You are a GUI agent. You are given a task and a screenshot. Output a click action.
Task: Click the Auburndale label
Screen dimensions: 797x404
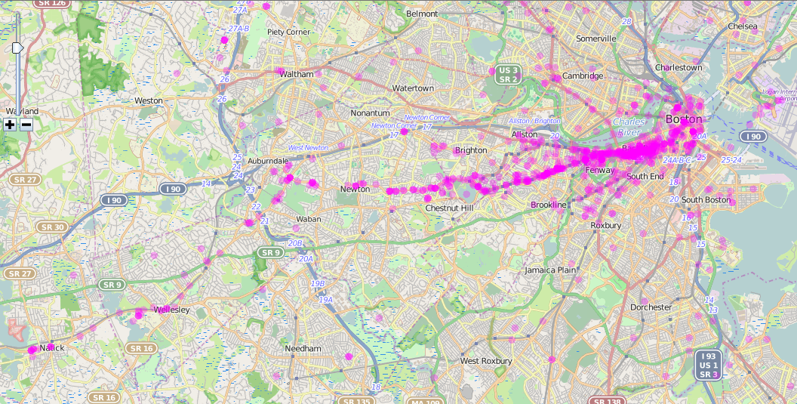click(x=268, y=161)
